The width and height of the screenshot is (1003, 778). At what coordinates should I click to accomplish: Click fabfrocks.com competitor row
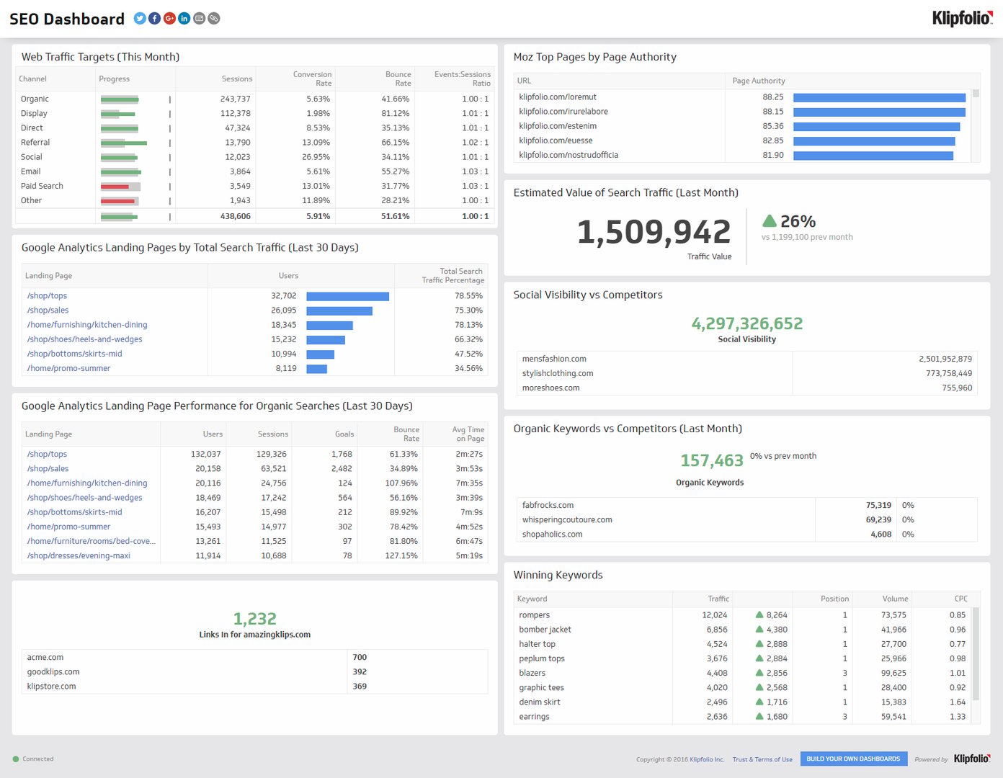tap(746, 505)
